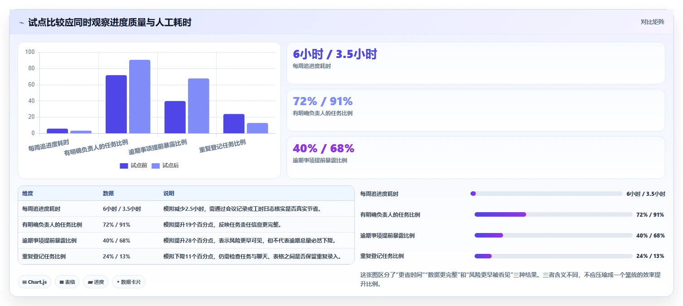
Task: Click the 试点前 bar for 重复登记任务比例
Action: 234,124
